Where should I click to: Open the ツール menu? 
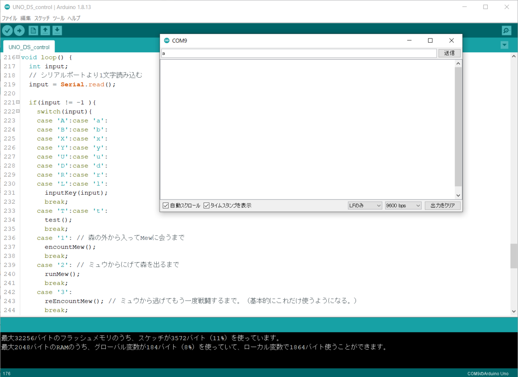pyautogui.click(x=59, y=18)
